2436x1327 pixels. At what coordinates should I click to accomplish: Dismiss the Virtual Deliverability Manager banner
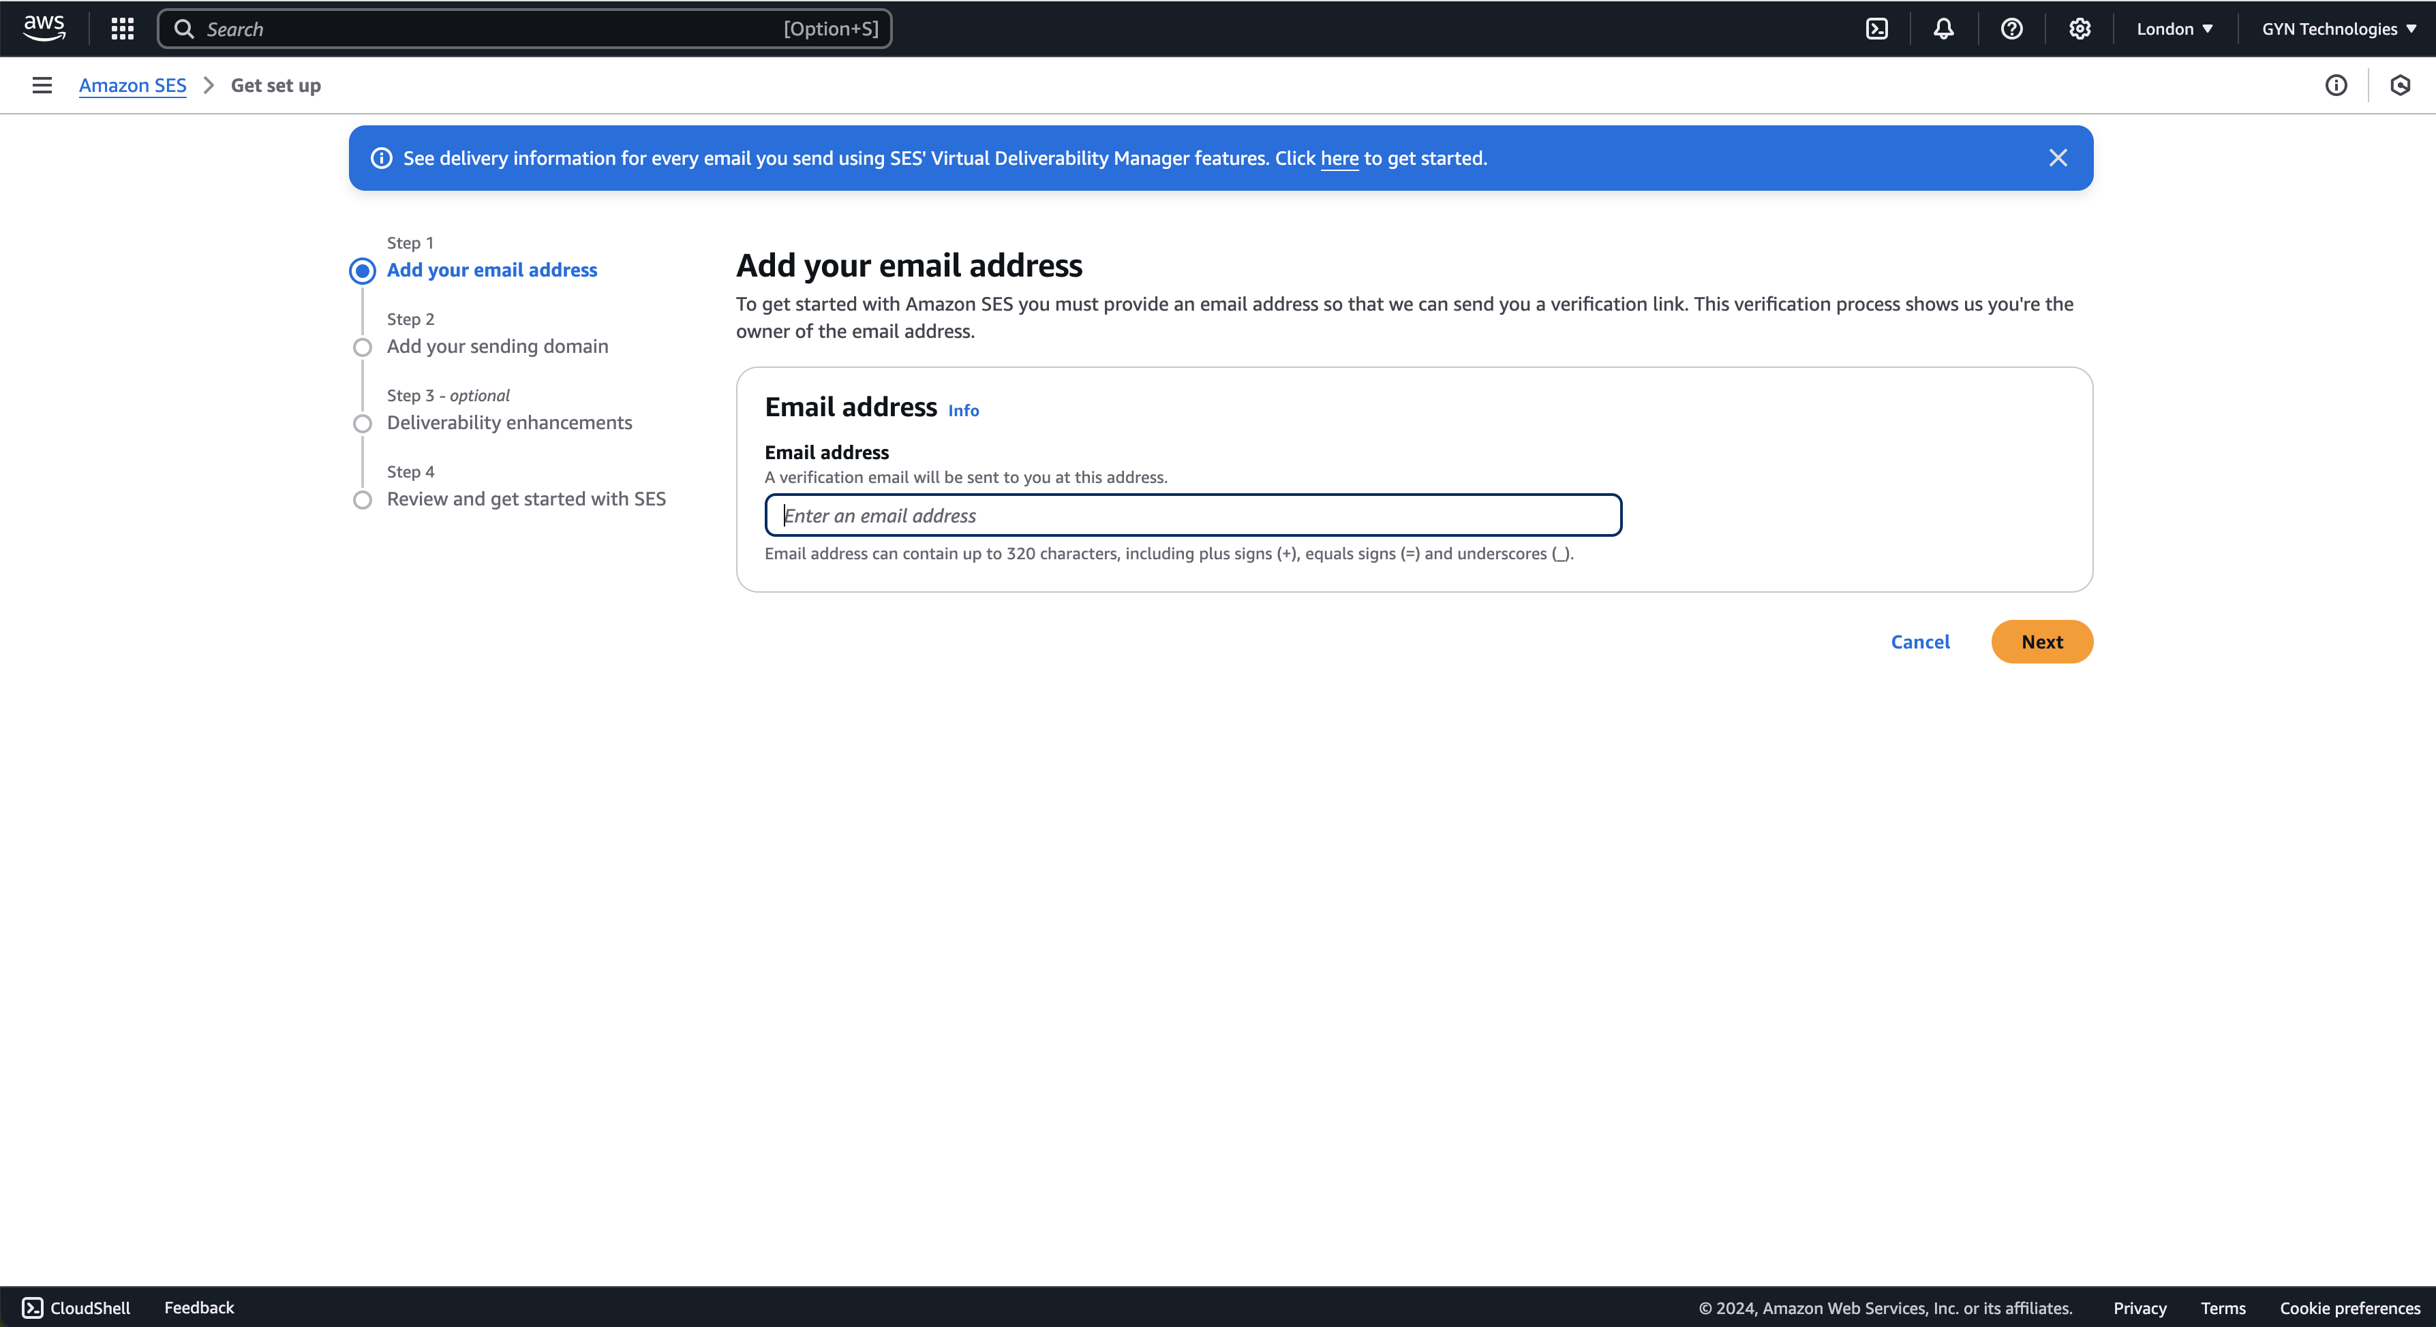click(2058, 158)
